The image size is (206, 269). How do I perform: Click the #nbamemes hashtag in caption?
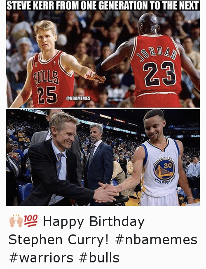tap(156, 240)
